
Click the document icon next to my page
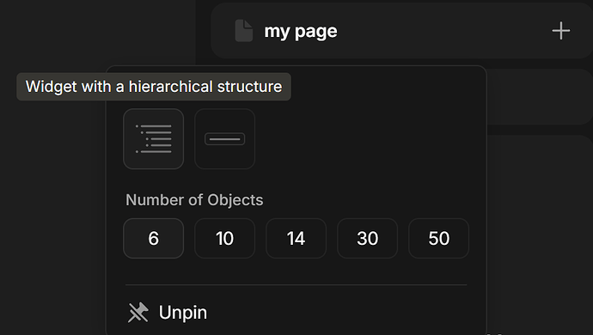pos(243,31)
